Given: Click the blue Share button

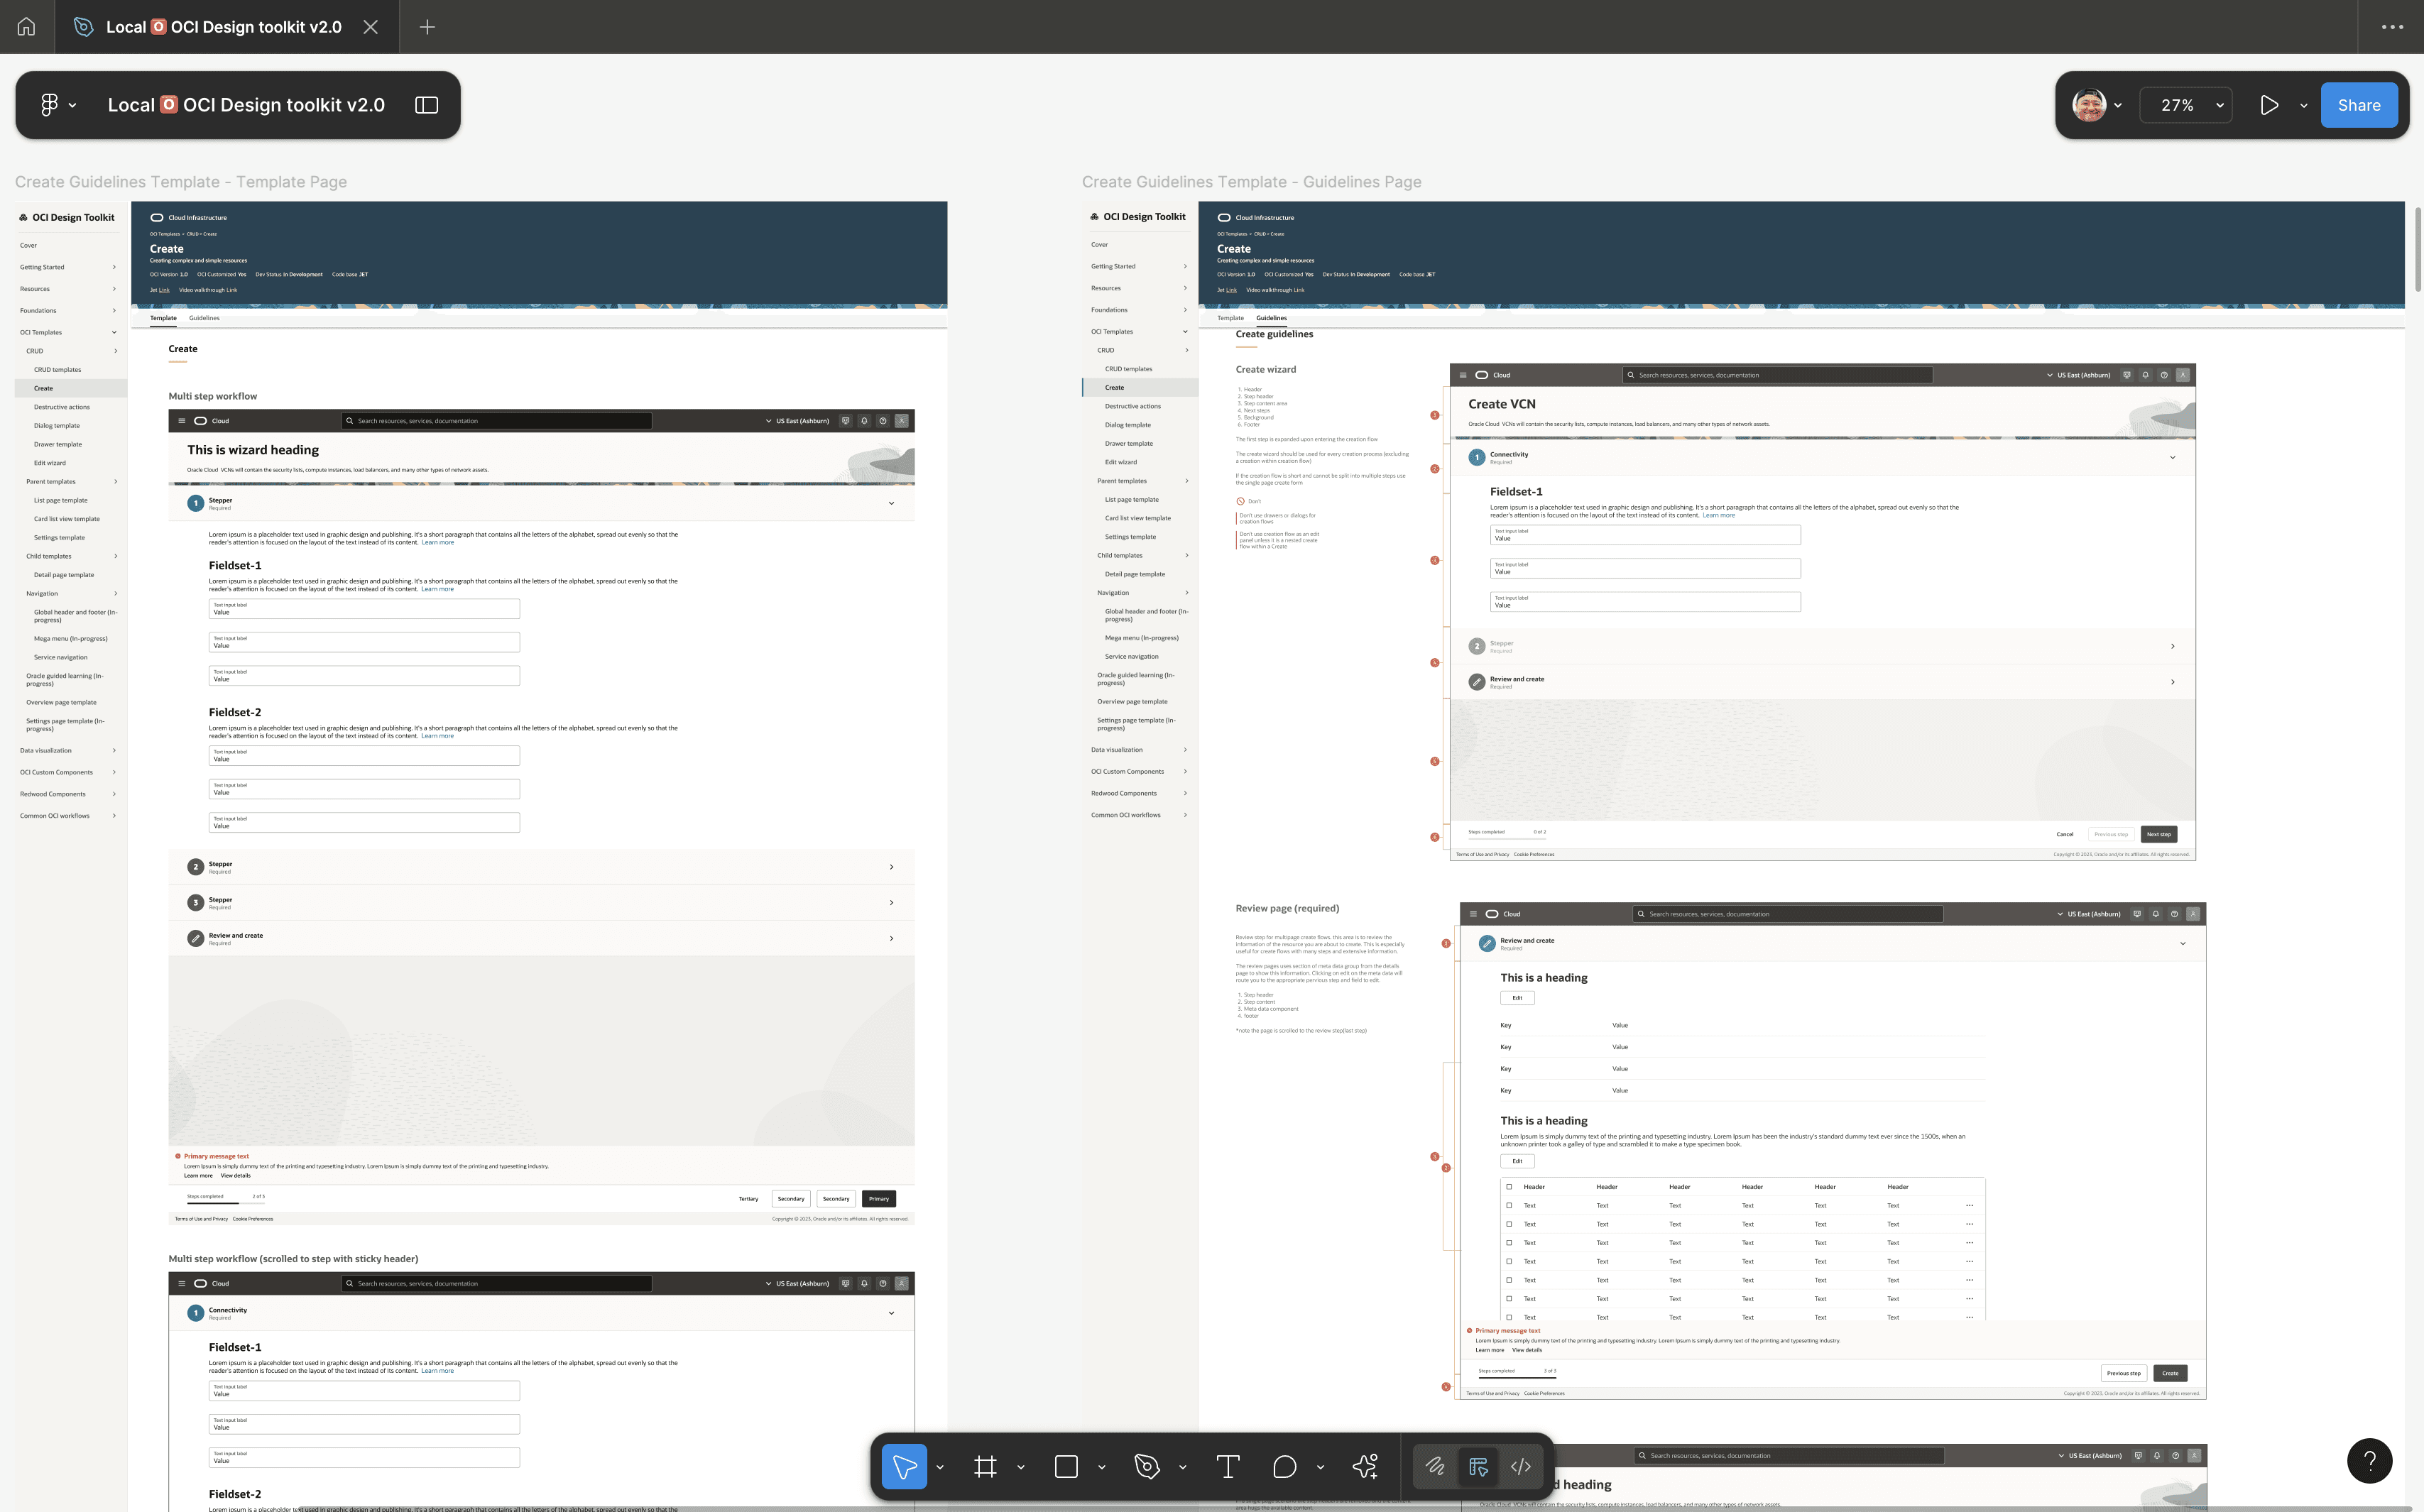Looking at the screenshot, I should click(2358, 105).
